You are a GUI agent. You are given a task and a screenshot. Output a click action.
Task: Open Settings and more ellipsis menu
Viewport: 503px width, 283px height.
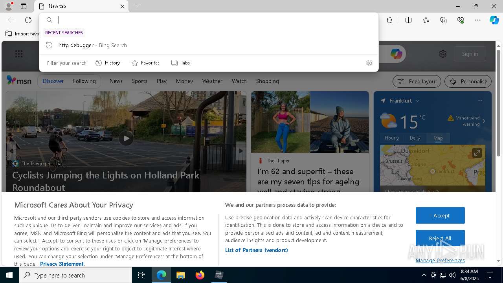tap(478, 20)
